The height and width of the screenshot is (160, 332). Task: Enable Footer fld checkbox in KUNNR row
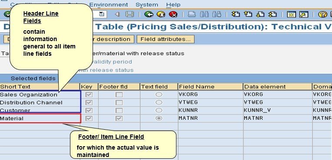[119, 110]
